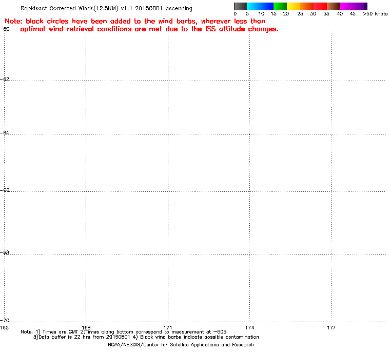Viewport: 390px width, 353px height.
Task: Click the magenta-purple 40-50 knots color band
Action: coord(354,6)
